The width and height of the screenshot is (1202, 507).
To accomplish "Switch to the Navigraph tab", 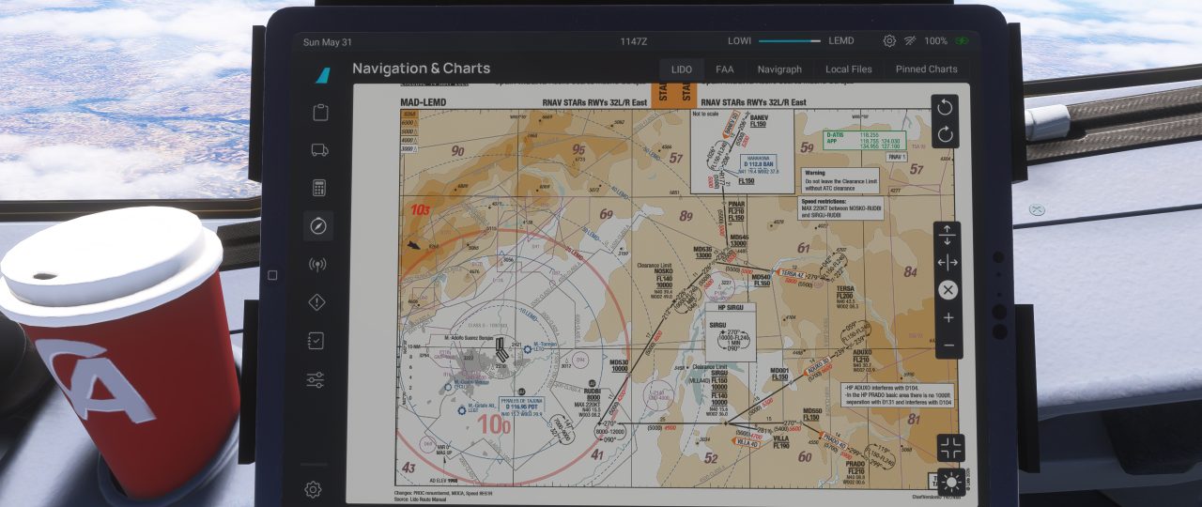I will 779,69.
